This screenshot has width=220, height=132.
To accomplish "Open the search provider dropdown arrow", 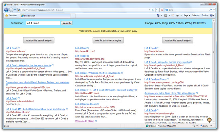I will [x=214, y=10].
